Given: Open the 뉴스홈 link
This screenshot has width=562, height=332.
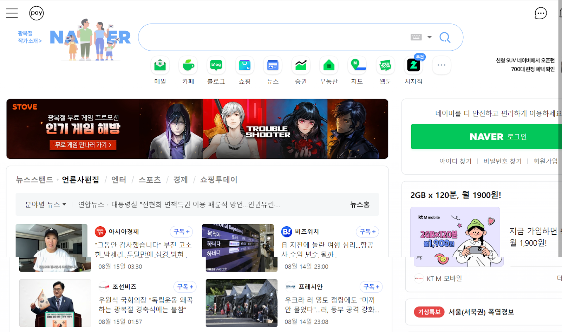Looking at the screenshot, I should coord(360,204).
